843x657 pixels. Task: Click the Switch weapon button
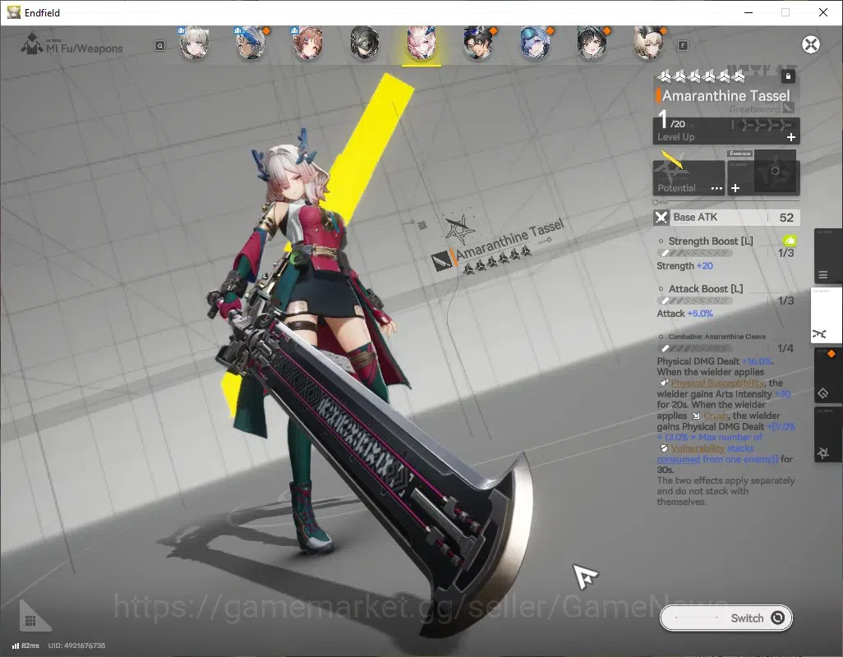point(726,618)
